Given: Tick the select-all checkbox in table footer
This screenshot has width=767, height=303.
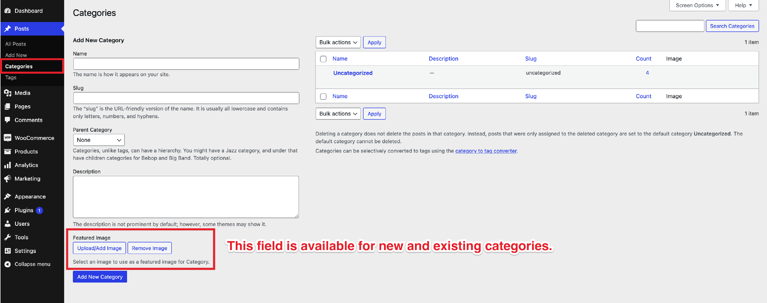Looking at the screenshot, I should click(x=323, y=96).
